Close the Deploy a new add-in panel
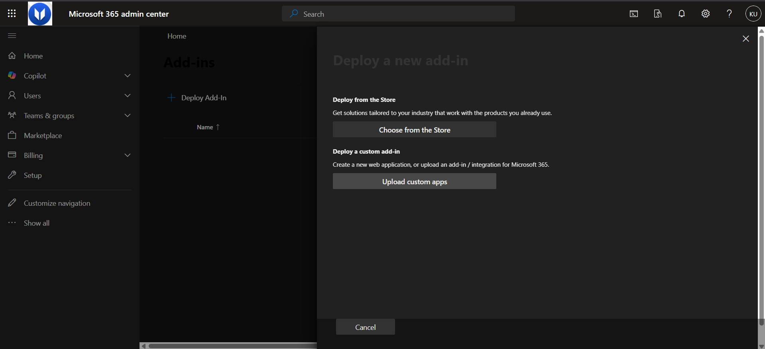Screen dimensions: 765x349 pos(746,39)
